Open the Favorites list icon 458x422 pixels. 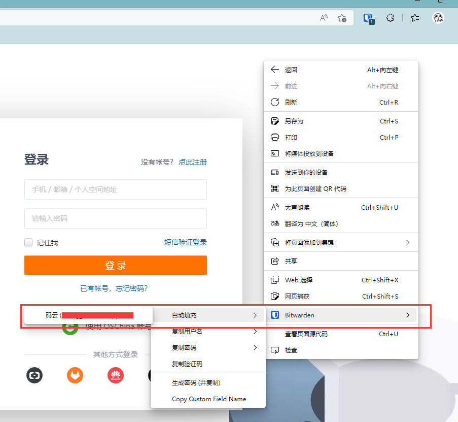click(415, 18)
